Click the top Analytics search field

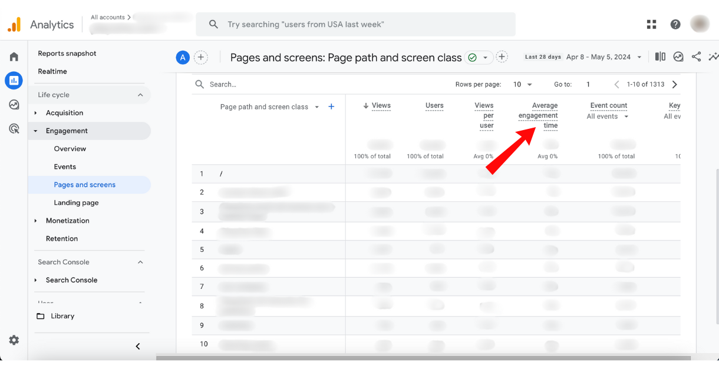[x=355, y=24]
